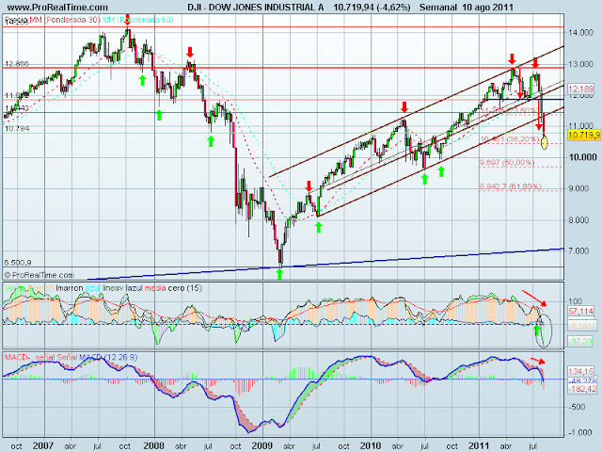The width and height of the screenshot is (602, 452).
Task: Click the 10.719,94 (-4,62%) quote value
Action: click(372, 7)
